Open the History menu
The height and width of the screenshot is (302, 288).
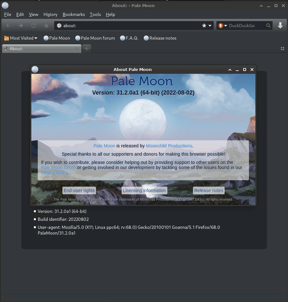(50, 14)
